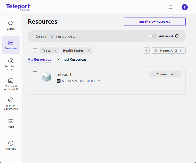
Task: Click the refresh resources icon
Action: [147, 51]
